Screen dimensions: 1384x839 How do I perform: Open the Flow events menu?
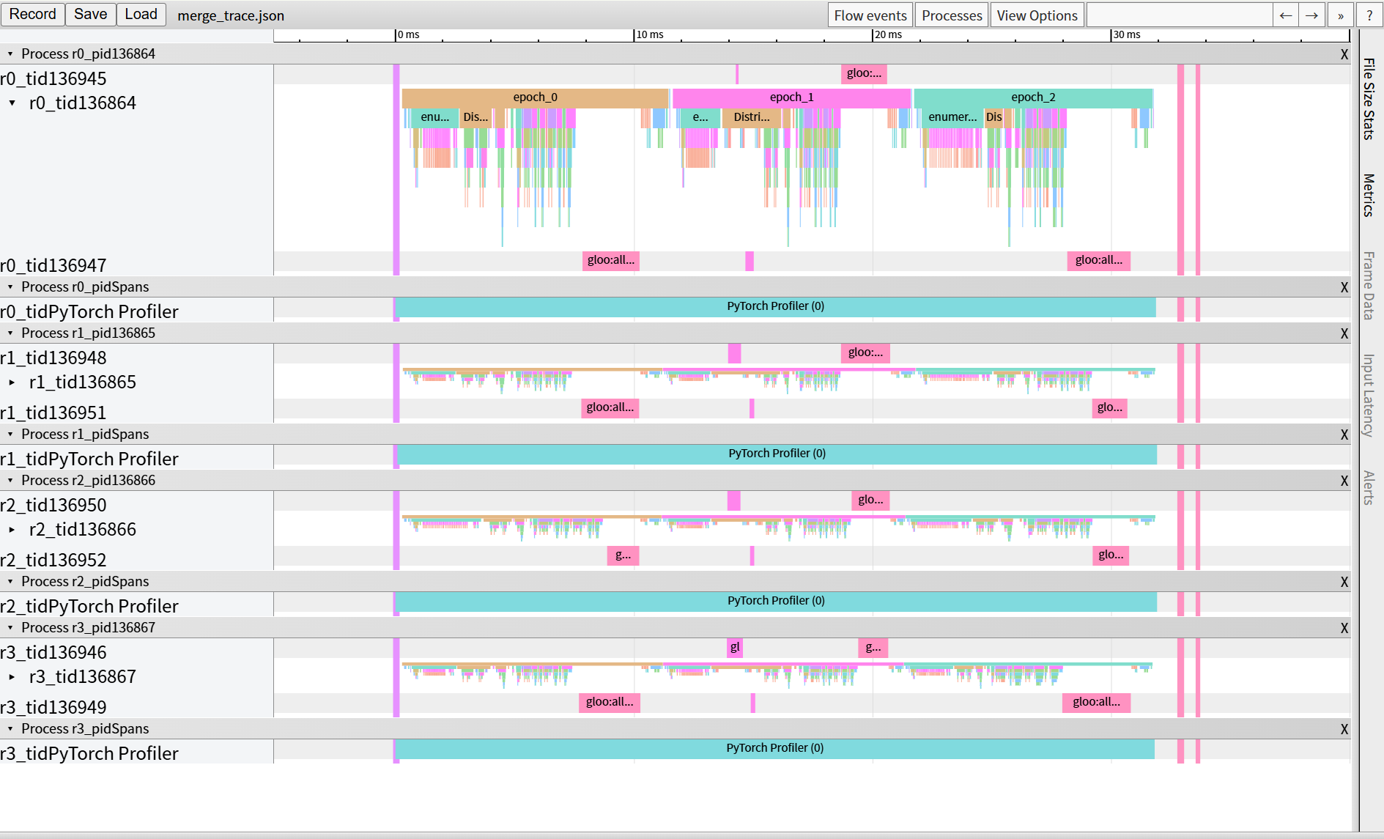(x=870, y=15)
